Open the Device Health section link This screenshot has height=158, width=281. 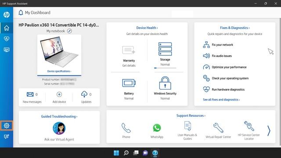147,28
